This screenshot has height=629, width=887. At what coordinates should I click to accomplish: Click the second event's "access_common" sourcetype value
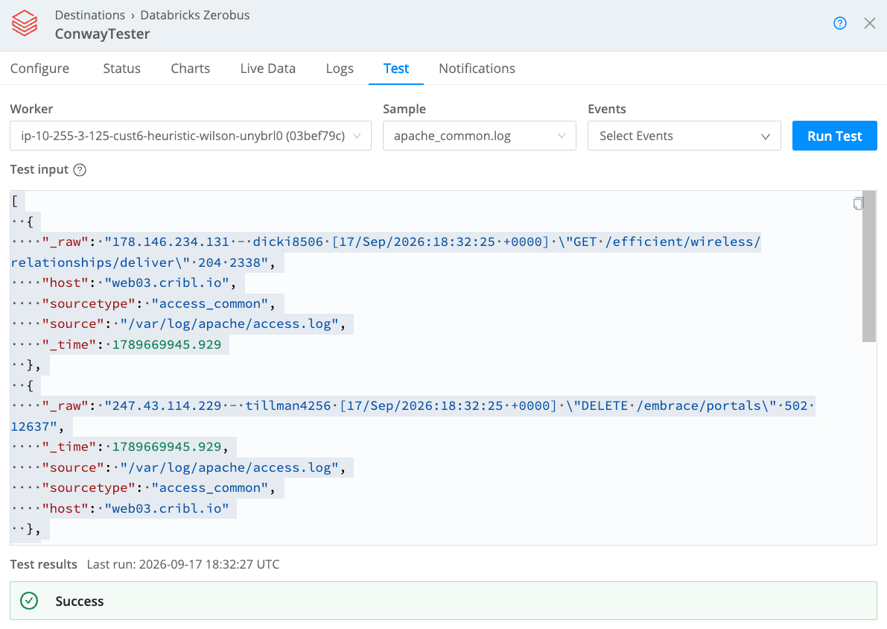209,488
